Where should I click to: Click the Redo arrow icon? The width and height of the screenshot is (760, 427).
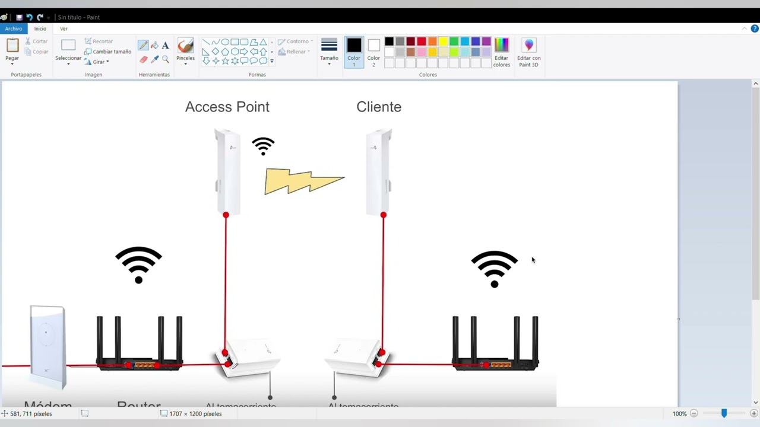(x=40, y=17)
